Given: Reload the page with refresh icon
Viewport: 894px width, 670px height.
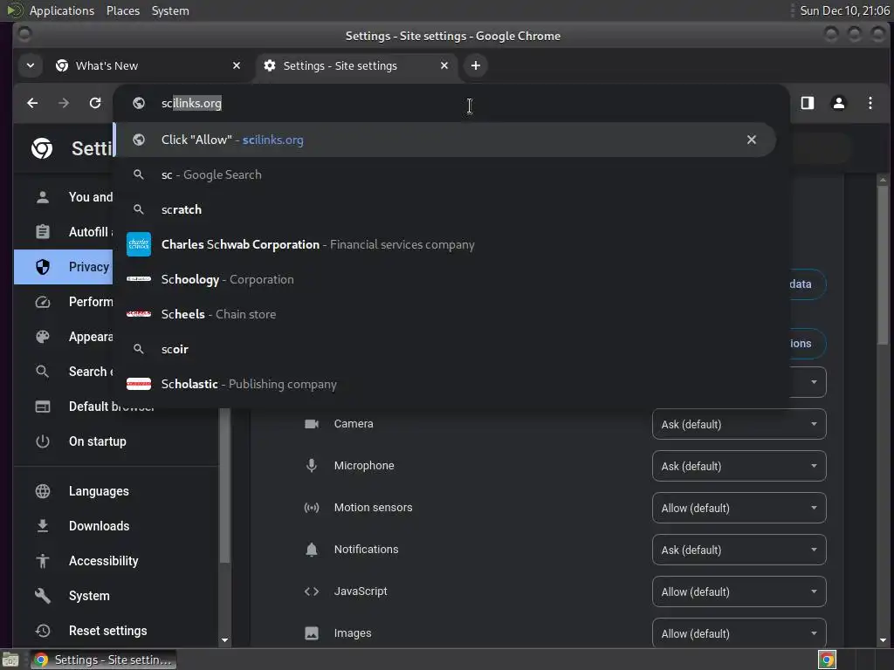Looking at the screenshot, I should 95,103.
